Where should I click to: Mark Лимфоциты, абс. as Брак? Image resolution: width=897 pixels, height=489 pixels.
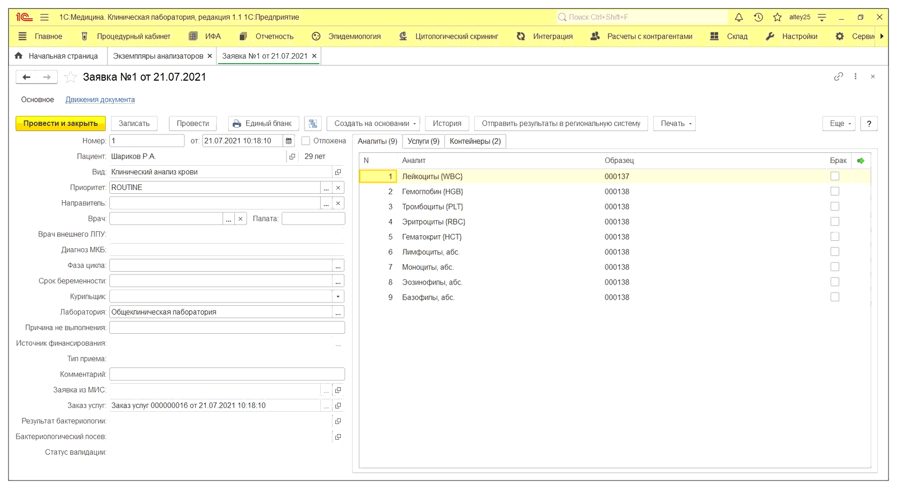click(835, 252)
